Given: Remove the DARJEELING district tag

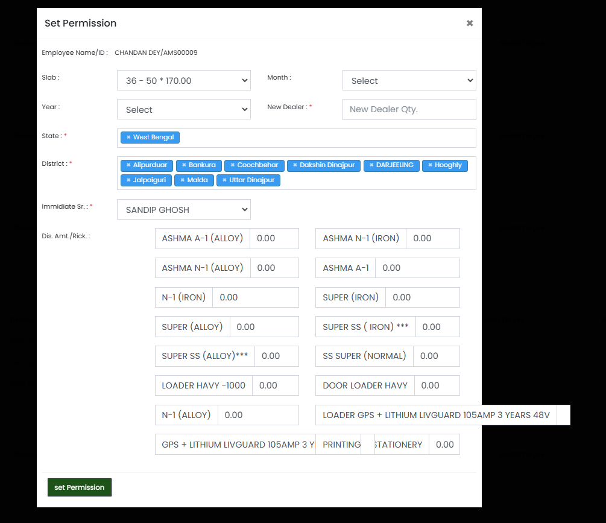Looking at the screenshot, I should [371, 165].
